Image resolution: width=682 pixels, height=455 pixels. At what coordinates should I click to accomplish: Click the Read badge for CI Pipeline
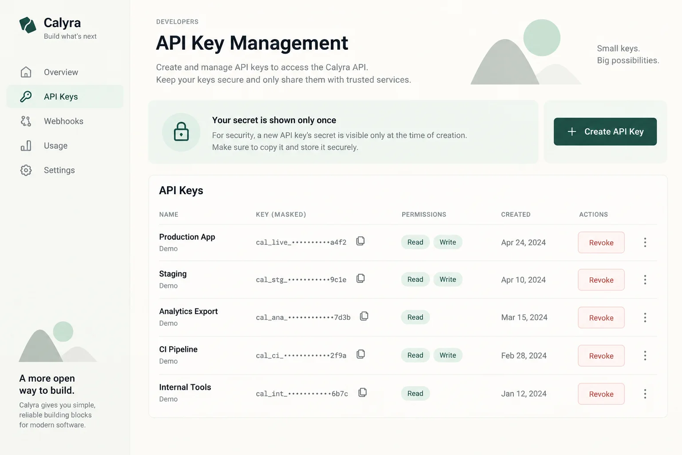[x=415, y=355]
